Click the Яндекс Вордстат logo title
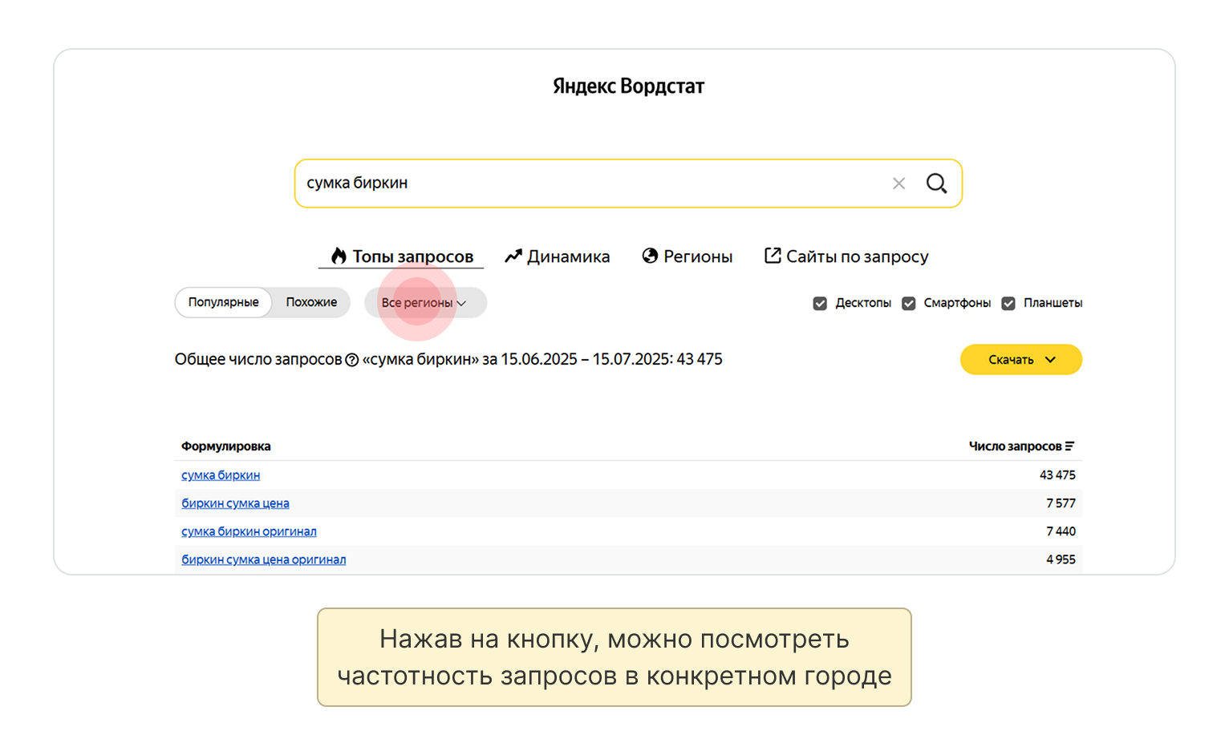Image resolution: width=1229 pixels, height=755 pixels. click(628, 87)
